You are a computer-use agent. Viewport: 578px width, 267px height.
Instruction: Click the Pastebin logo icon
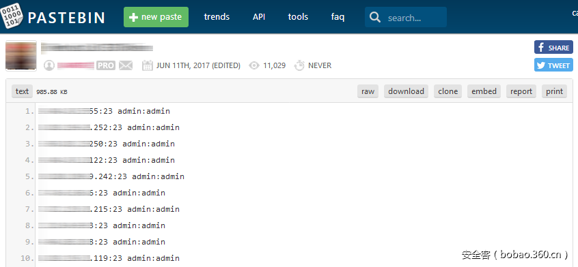click(x=12, y=16)
